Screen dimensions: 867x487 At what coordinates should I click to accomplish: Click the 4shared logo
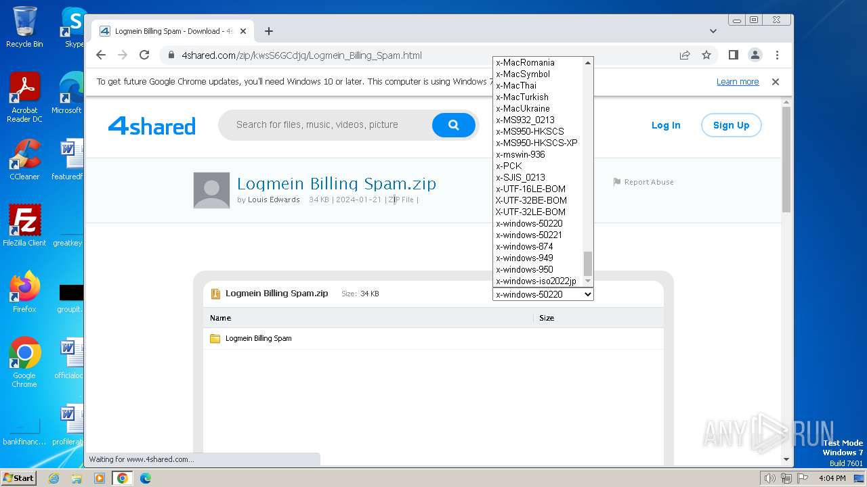(x=152, y=126)
